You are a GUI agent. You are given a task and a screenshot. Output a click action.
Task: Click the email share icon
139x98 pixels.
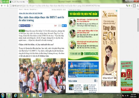59,26
